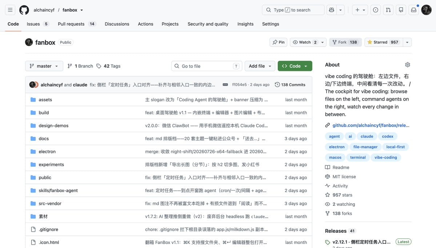Toggle the Starred button
Image resolution: width=436 pixels, height=248 pixels.
[383, 42]
